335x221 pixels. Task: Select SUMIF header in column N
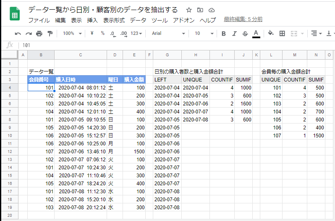[316, 79]
